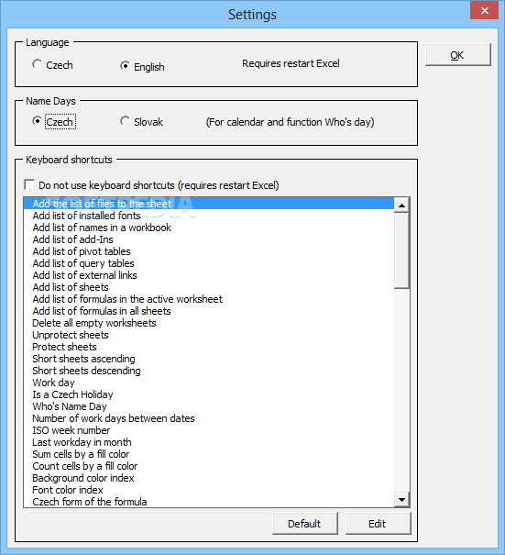This screenshot has width=505, height=555.
Task: Select 'Short sheets descending' entry
Action: pyautogui.click(x=209, y=371)
